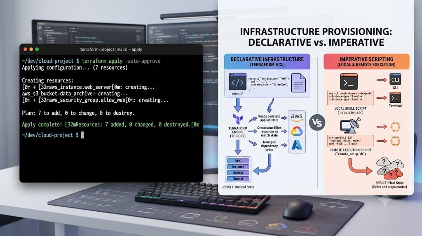Click the red question-mark cloud
This screenshot has width=422, height=236.
click(393, 174)
